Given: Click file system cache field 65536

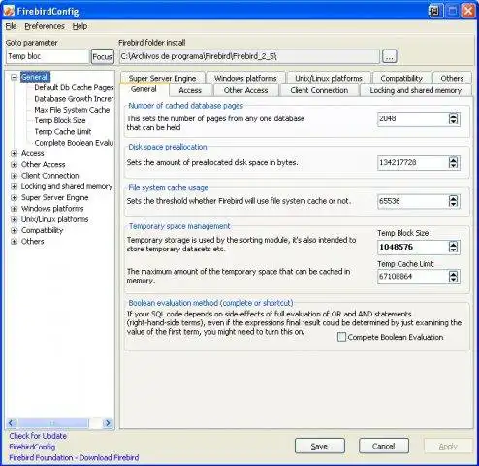Looking at the screenshot, I should coord(413,201).
